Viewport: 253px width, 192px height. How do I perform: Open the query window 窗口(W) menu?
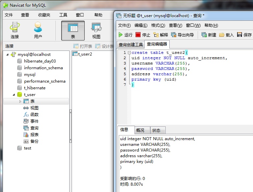click(x=193, y=25)
